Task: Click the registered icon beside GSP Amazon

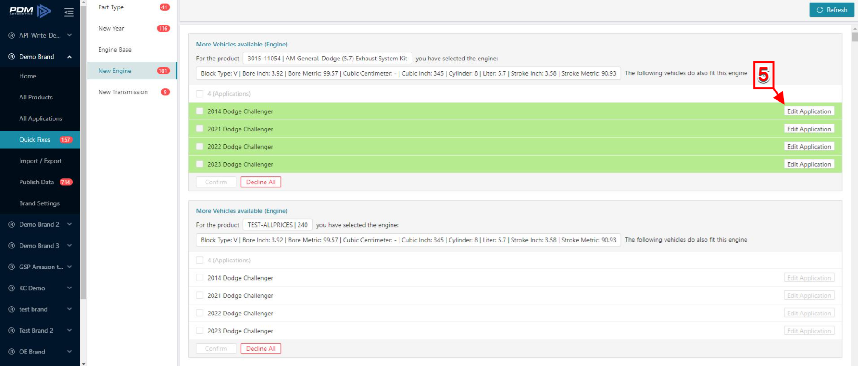Action: [12, 267]
